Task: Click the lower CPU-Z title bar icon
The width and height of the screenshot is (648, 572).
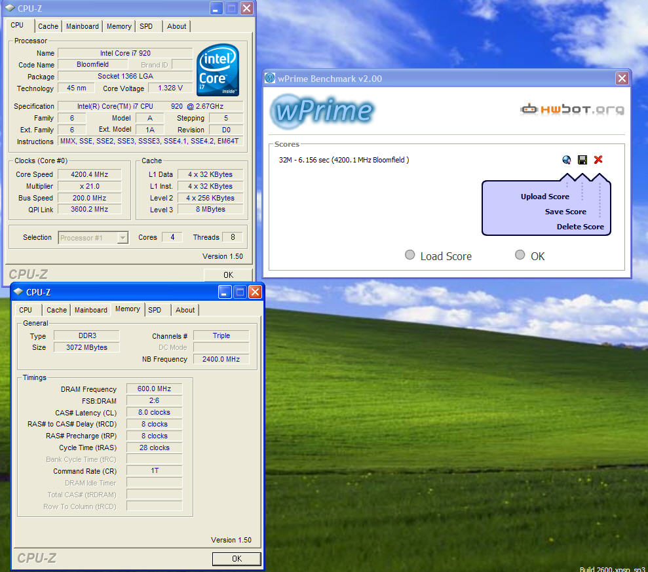Action: click(18, 292)
